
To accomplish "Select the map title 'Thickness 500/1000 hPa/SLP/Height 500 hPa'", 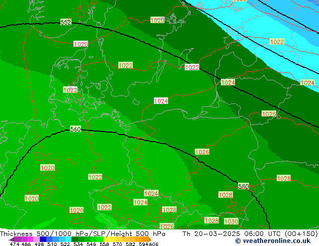I will pos(83,234).
